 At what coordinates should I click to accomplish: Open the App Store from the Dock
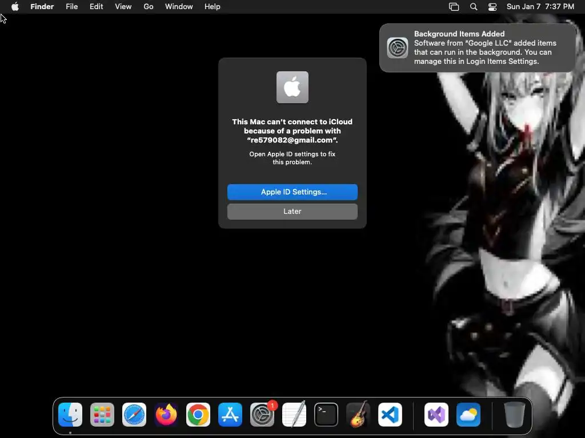coord(230,415)
